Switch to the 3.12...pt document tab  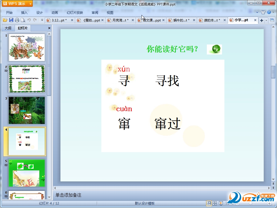pyautogui.click(x=59, y=20)
